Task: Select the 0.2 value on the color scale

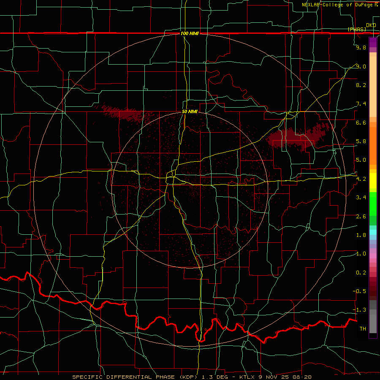Action: tap(361, 273)
